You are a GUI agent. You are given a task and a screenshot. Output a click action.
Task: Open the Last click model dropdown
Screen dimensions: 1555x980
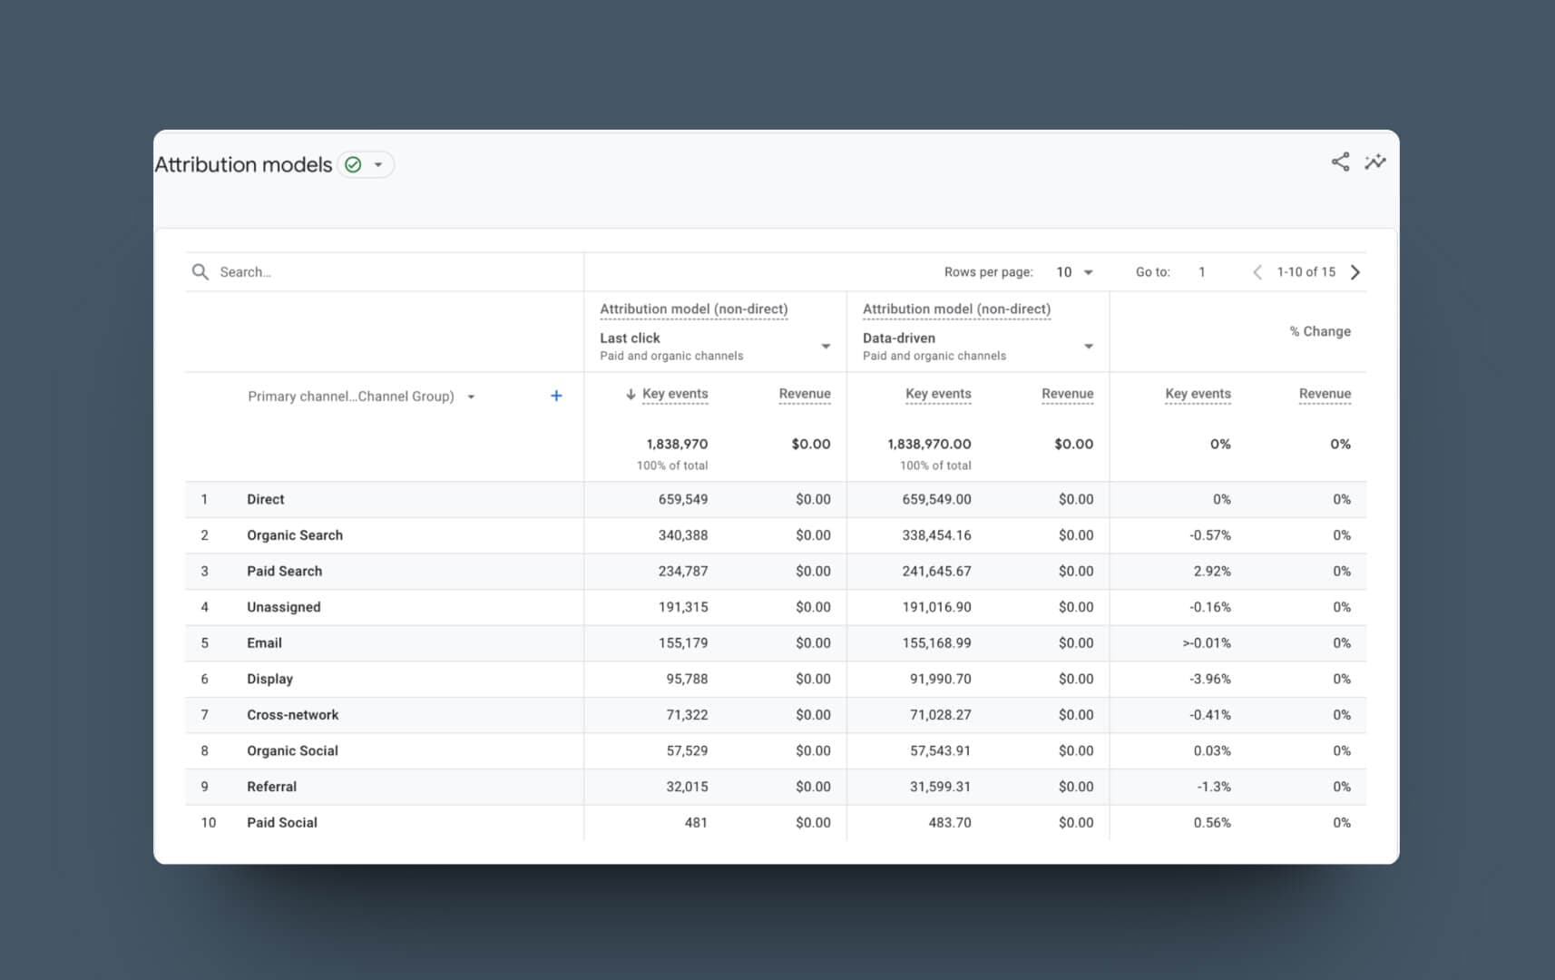(x=826, y=346)
